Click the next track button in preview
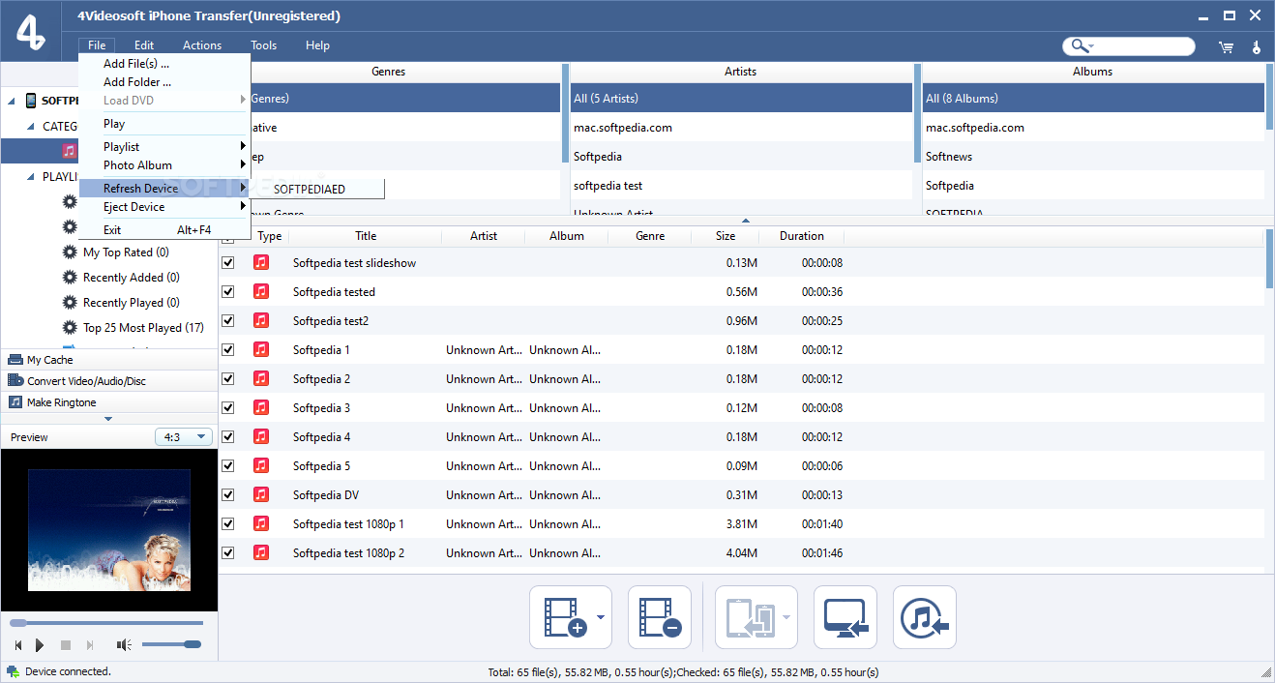1275x683 pixels. tap(90, 645)
